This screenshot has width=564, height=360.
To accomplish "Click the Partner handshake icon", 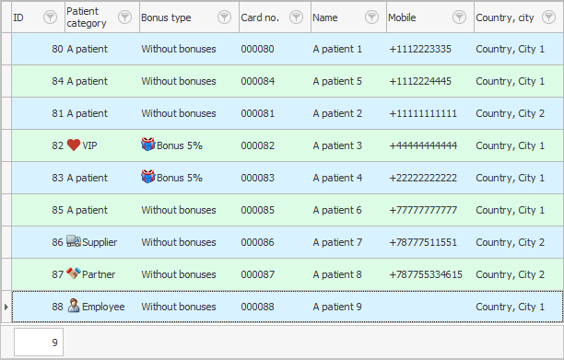I will coord(74,273).
